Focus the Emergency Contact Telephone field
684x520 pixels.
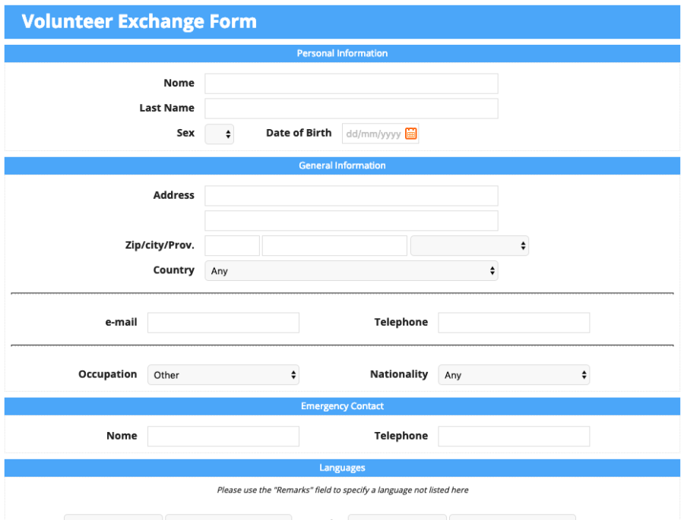(514, 436)
